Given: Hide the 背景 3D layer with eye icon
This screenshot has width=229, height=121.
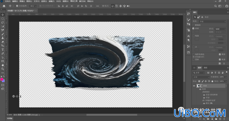Looking at the screenshot, I should click(194, 86).
